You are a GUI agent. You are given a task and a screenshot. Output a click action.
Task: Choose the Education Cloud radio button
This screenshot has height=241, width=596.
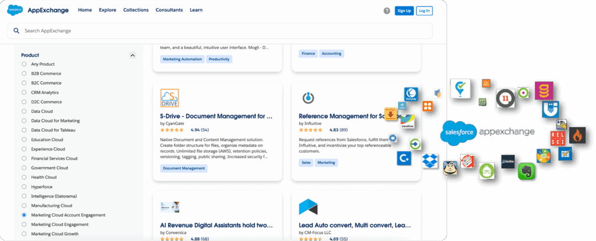click(x=24, y=140)
